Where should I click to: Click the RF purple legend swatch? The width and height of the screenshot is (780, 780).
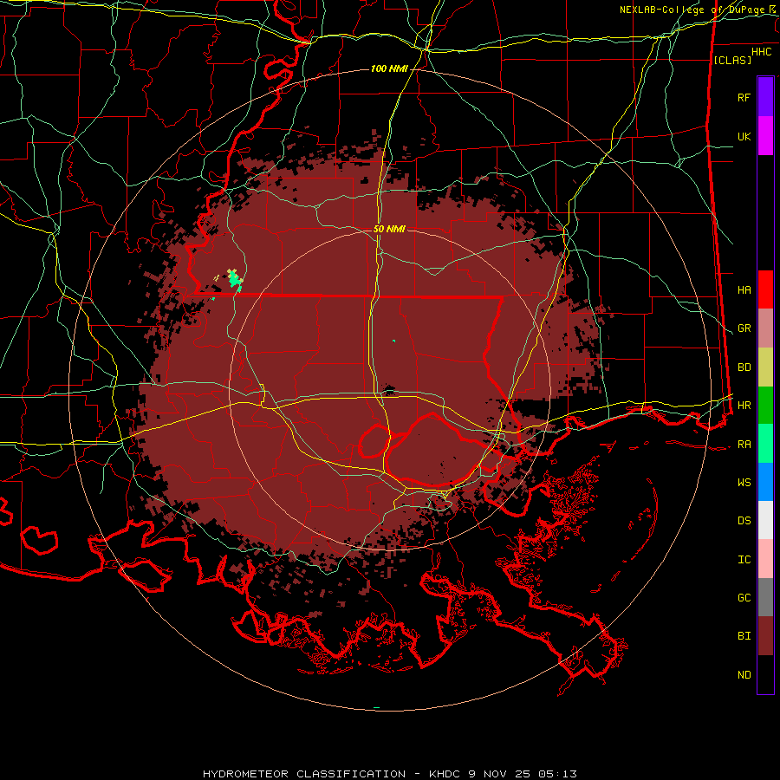(x=765, y=97)
